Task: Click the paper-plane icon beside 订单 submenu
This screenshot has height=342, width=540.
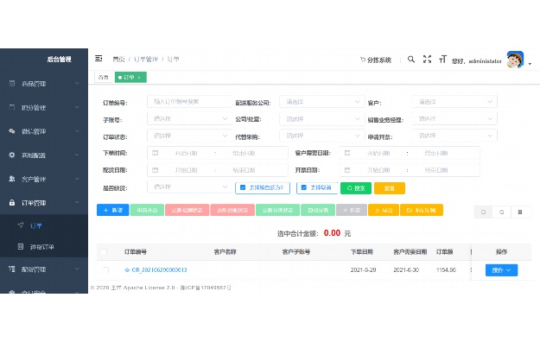Action: tap(21, 225)
